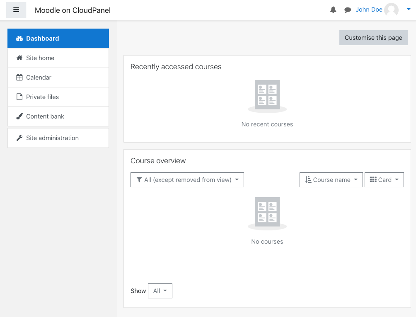This screenshot has width=416, height=317.
Task: Navigate to Site home
Action: click(x=58, y=58)
